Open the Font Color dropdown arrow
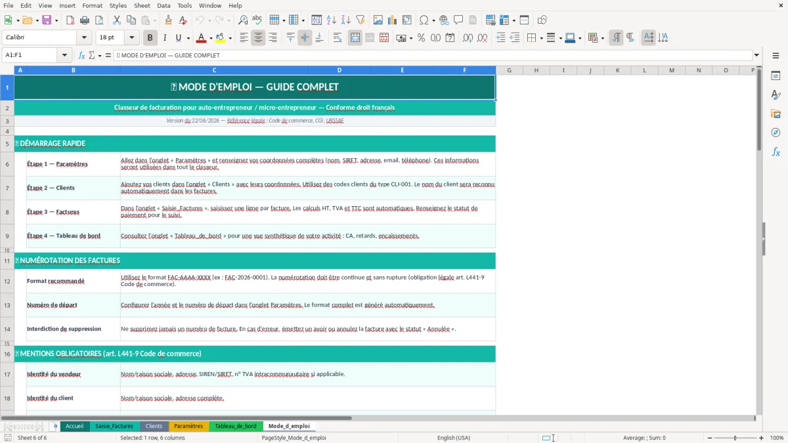The height and width of the screenshot is (443, 788). [211, 38]
